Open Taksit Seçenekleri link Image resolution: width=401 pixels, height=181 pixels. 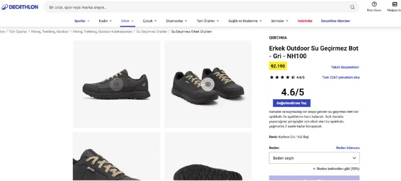[x=345, y=67]
